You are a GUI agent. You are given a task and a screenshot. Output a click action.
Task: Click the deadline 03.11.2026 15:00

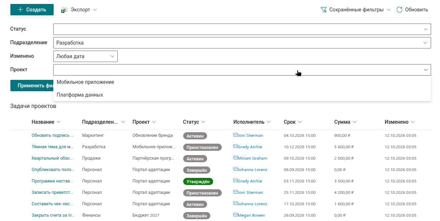299,181
